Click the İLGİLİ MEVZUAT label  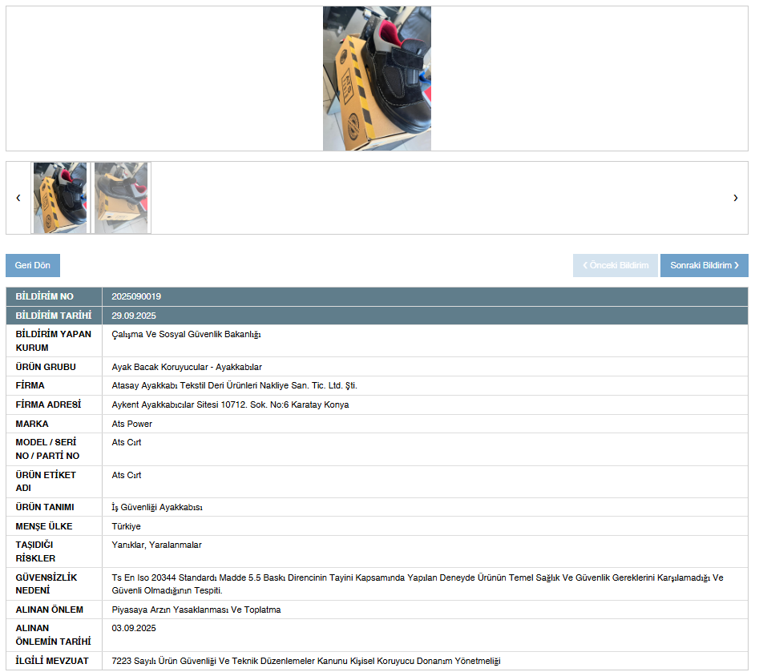(52, 662)
